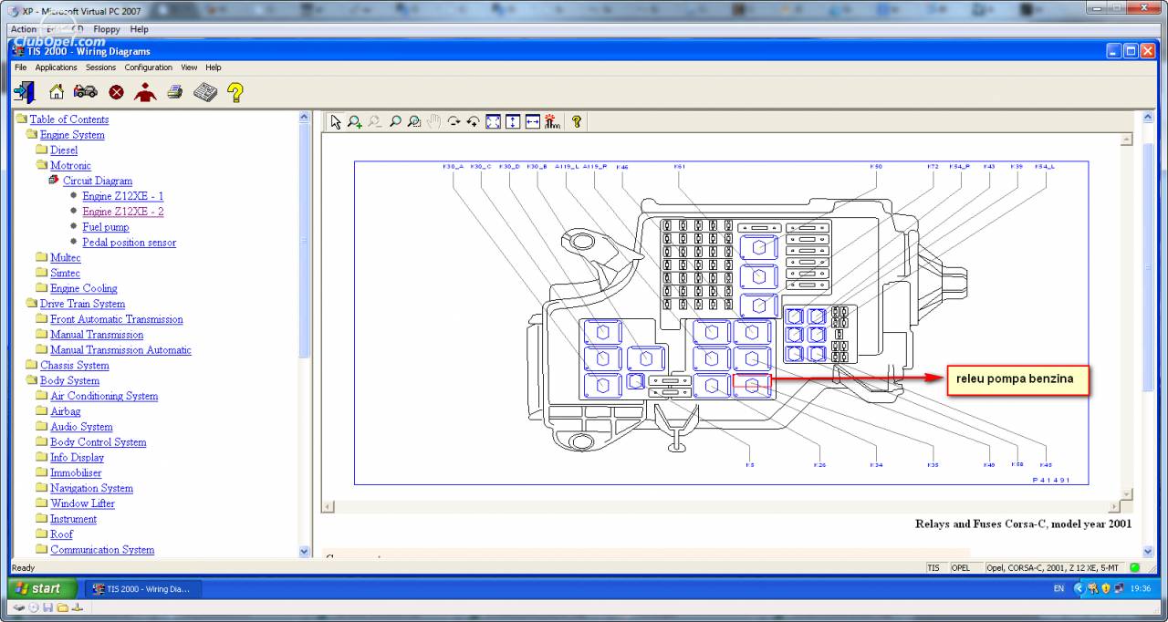
Task: Expand the Airbag folder icon
Action: (x=42, y=411)
